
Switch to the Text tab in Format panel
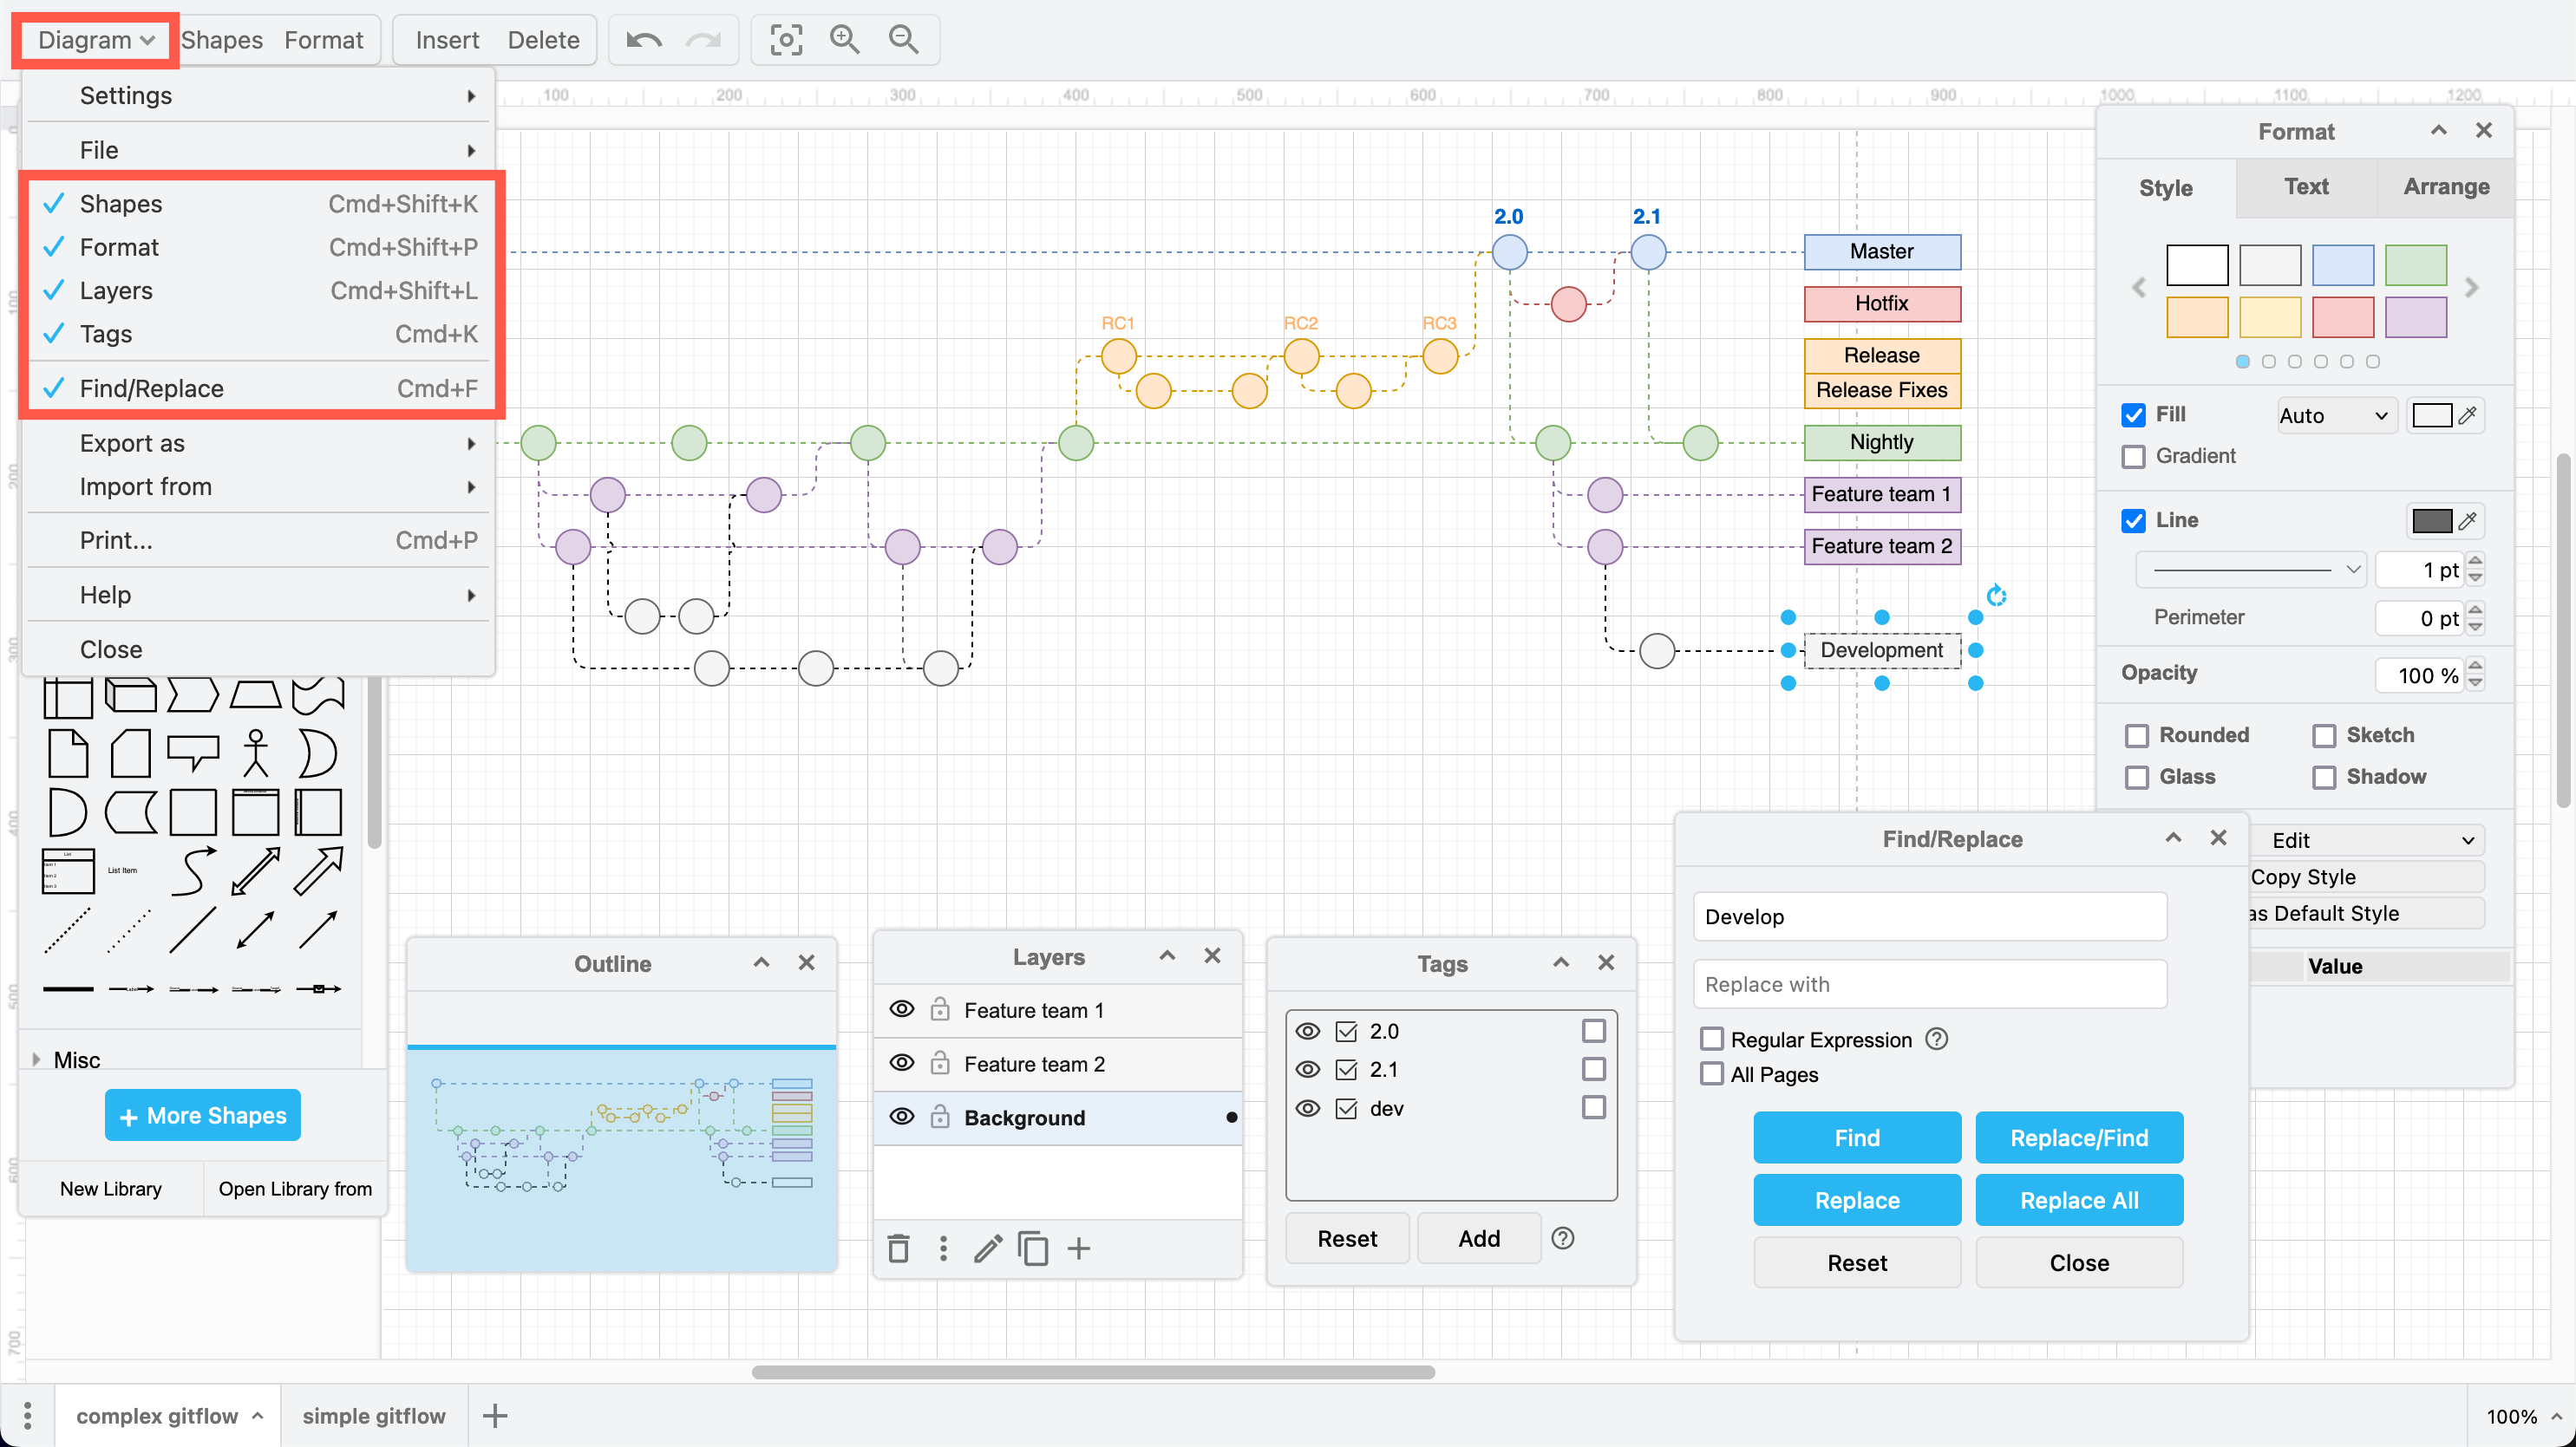pyautogui.click(x=2305, y=187)
